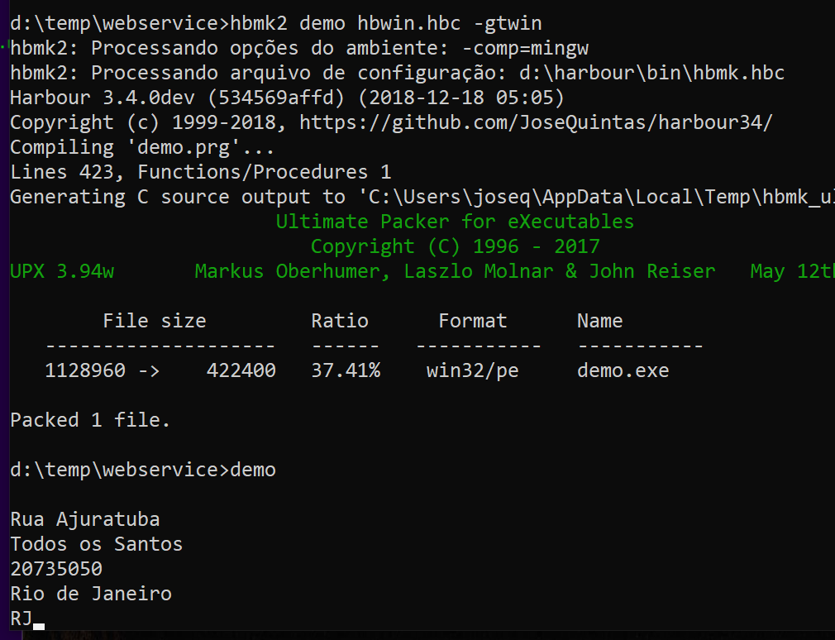Click the packed size 422400

(241, 370)
